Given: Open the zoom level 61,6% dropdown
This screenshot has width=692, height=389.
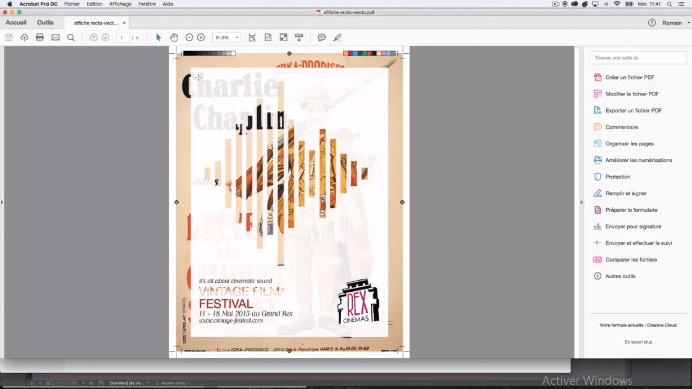Looking at the screenshot, I should pos(226,37).
